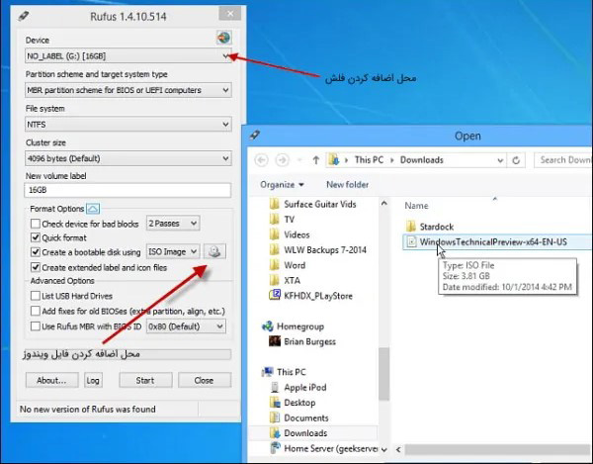Click the Homegroup icon

click(268, 326)
